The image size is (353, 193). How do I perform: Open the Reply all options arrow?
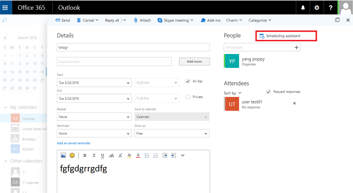pos(124,20)
